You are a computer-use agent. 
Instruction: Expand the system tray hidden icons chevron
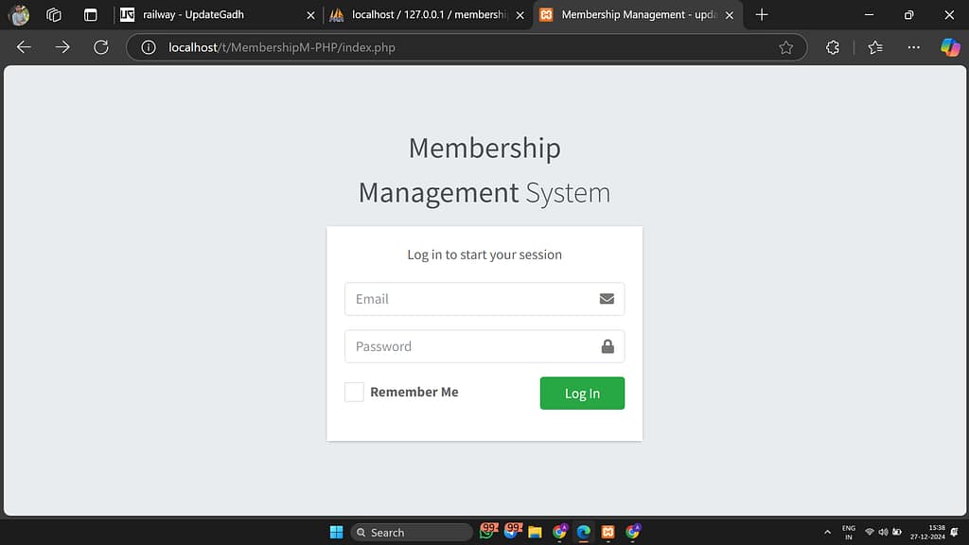[x=828, y=532]
